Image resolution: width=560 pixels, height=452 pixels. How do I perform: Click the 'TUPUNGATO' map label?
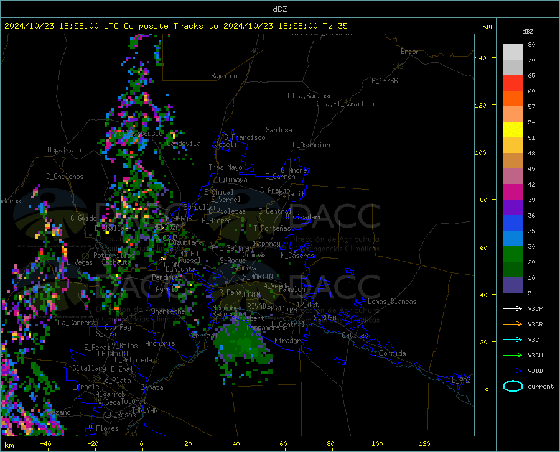tap(111, 354)
